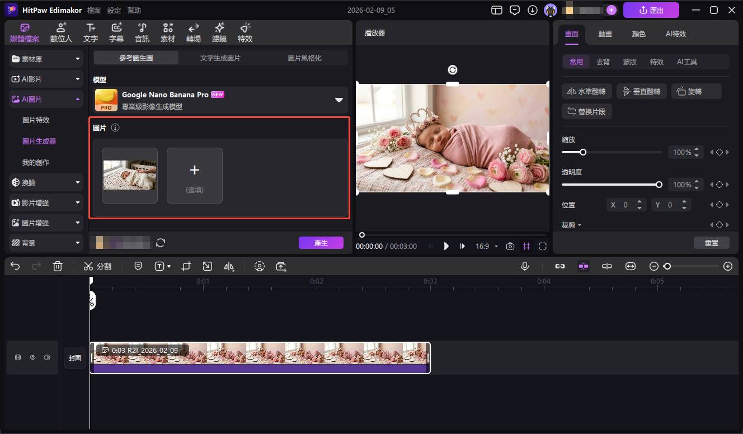The height and width of the screenshot is (434, 743).
Task: Click the microphone voiceover icon
Action: [x=525, y=266]
